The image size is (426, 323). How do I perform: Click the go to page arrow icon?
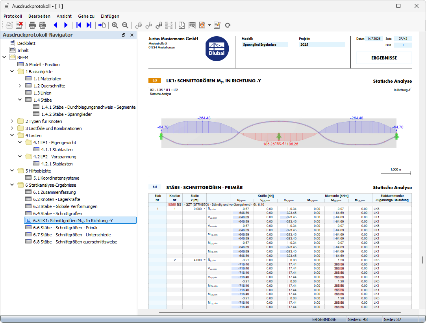coord(102,25)
